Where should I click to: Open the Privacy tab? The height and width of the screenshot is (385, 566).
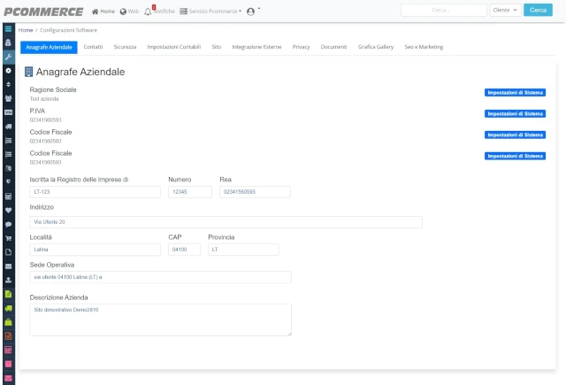301,47
